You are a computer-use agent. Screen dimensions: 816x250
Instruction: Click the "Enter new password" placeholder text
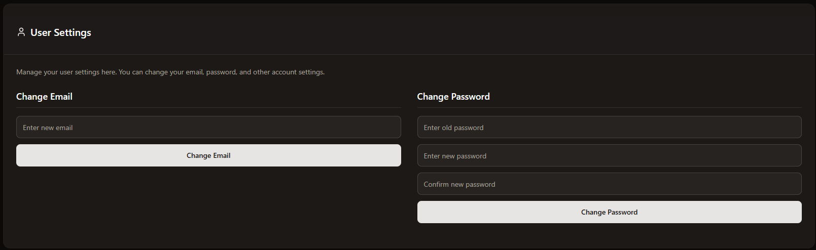pyautogui.click(x=455, y=156)
